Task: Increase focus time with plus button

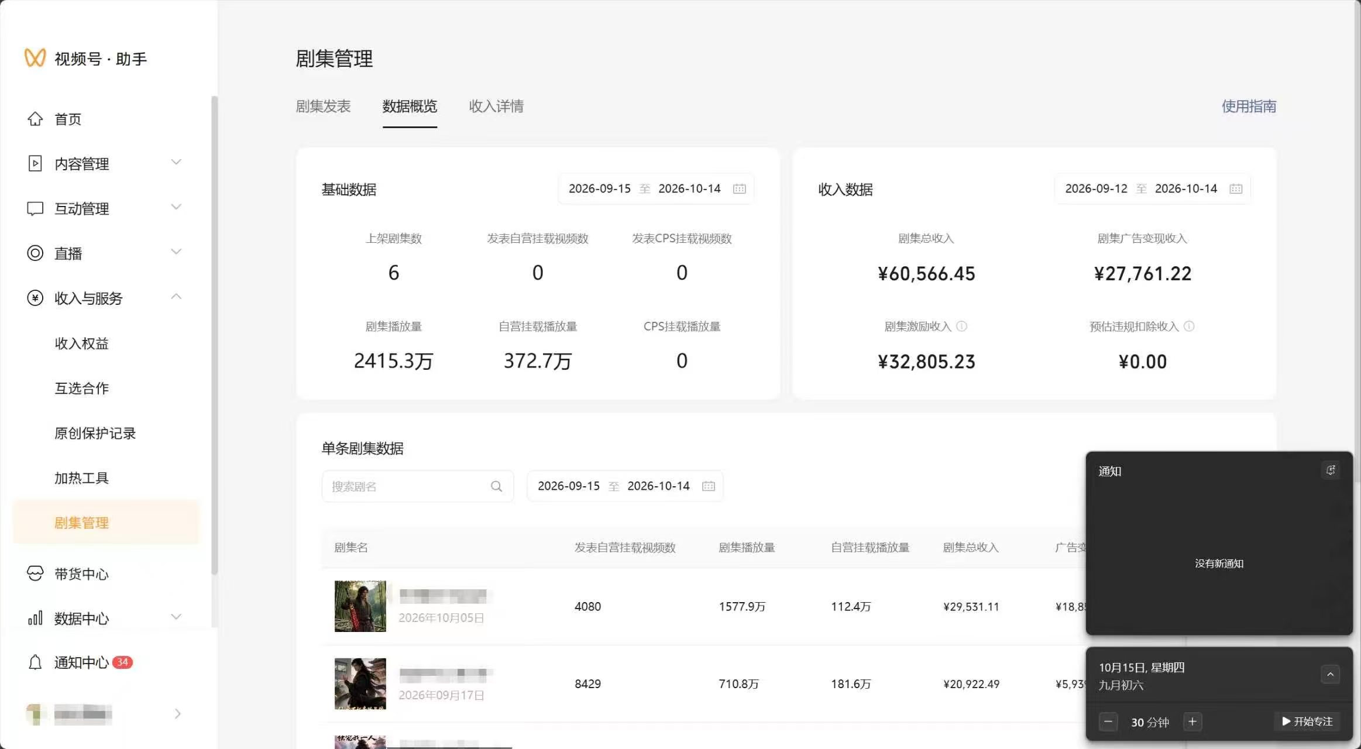Action: point(1192,721)
